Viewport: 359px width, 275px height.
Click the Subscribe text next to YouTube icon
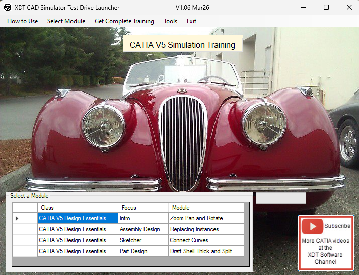(x=337, y=226)
